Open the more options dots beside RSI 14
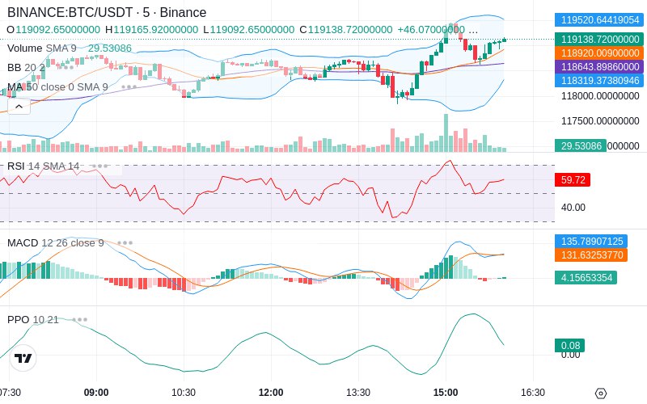This screenshot has height=404, width=647. [x=99, y=166]
